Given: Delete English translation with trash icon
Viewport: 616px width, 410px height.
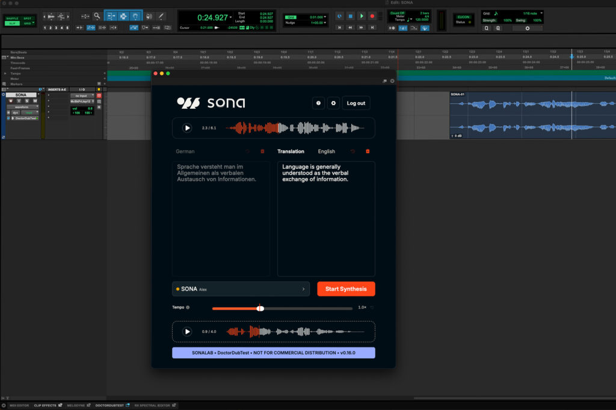Looking at the screenshot, I should (368, 151).
